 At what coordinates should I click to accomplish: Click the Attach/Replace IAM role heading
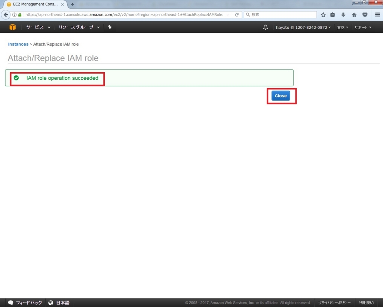tap(53, 58)
